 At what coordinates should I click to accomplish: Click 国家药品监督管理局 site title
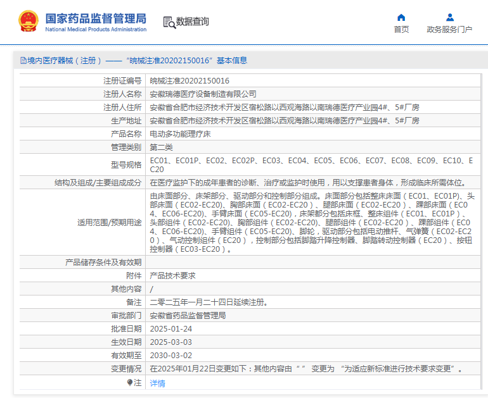tap(96, 18)
